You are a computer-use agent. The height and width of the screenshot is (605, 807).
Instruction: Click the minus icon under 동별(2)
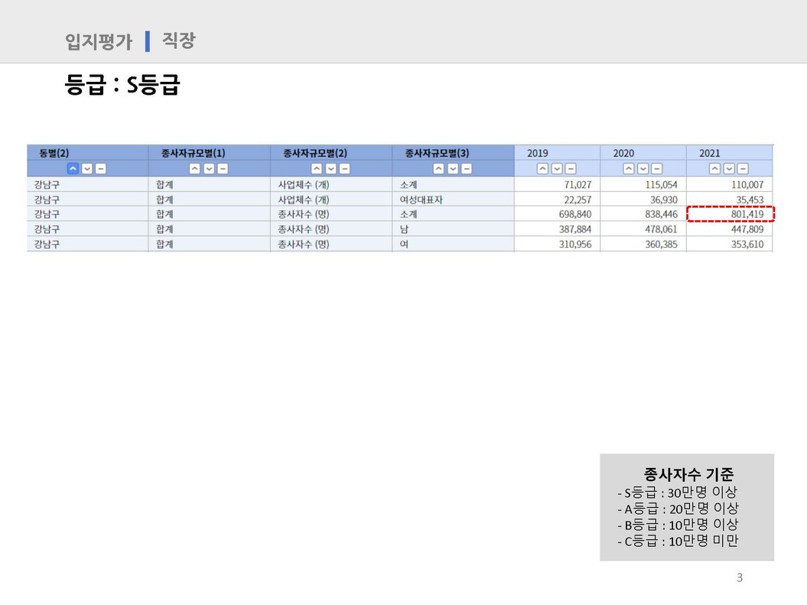tap(101, 169)
